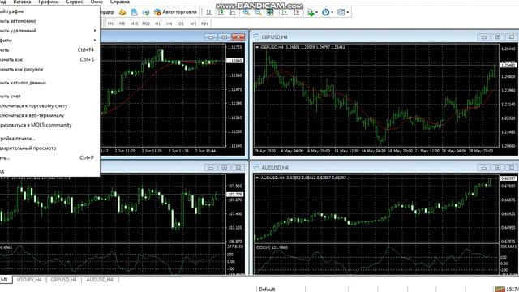Toggle the chart shift icon
Image resolution: width=519 pixels, height=292 pixels.
[297, 12]
